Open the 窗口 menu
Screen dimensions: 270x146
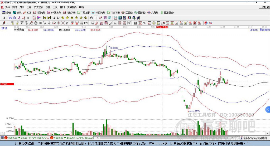click(62, 7)
